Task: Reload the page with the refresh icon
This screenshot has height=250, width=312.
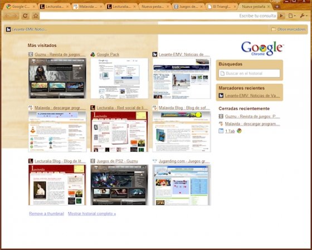Action: coord(25,16)
